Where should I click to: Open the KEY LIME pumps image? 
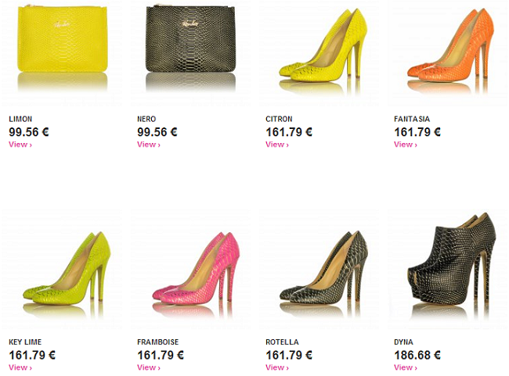point(63,269)
